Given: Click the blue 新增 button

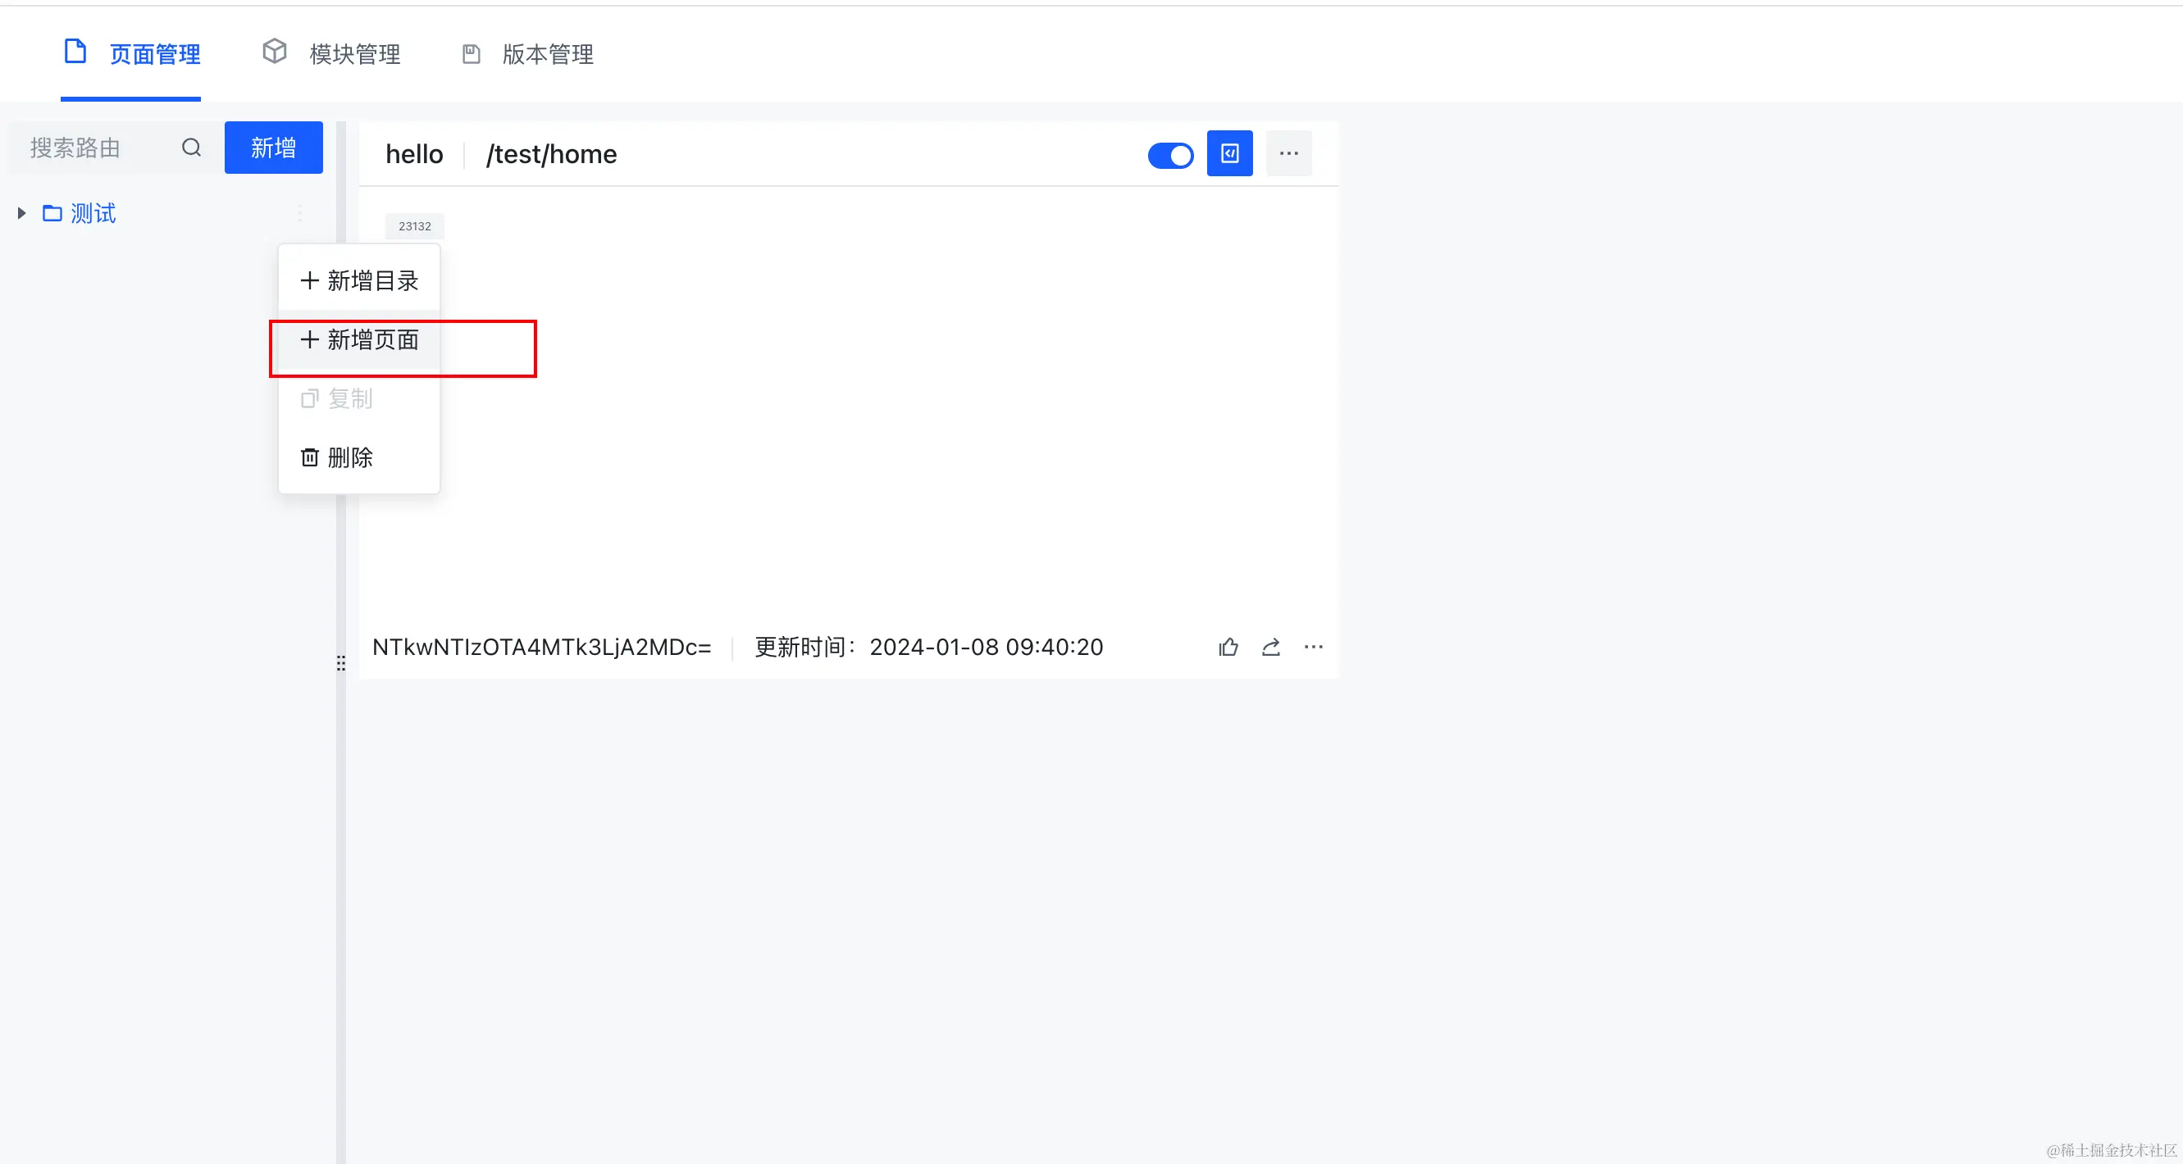Looking at the screenshot, I should [273, 148].
